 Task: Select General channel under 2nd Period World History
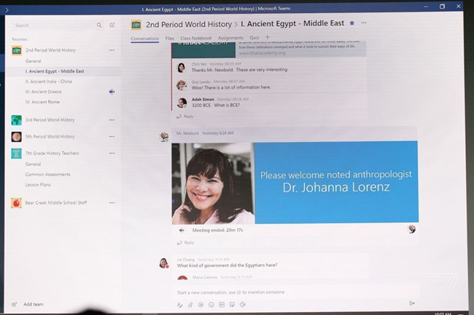34,61
